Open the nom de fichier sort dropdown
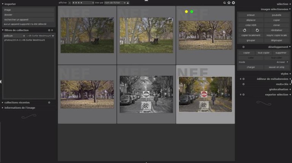This screenshot has height=163, width=292. (115, 3)
